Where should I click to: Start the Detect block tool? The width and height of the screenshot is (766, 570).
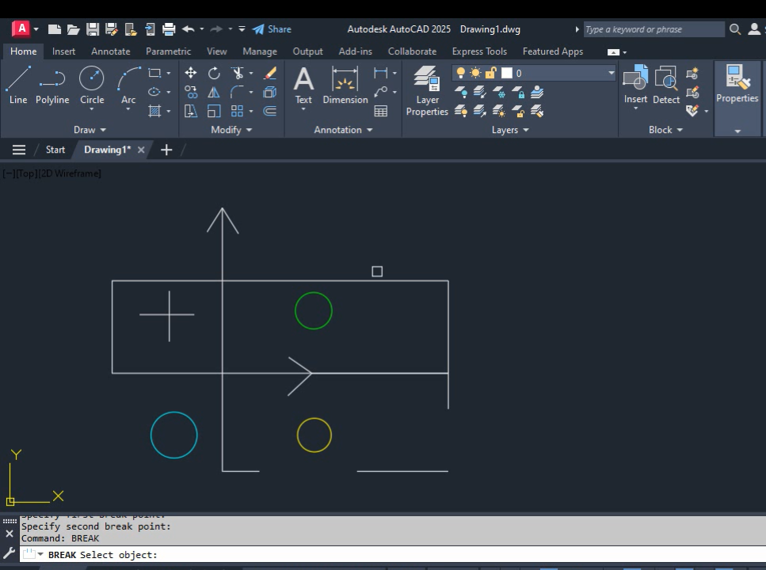pos(666,85)
